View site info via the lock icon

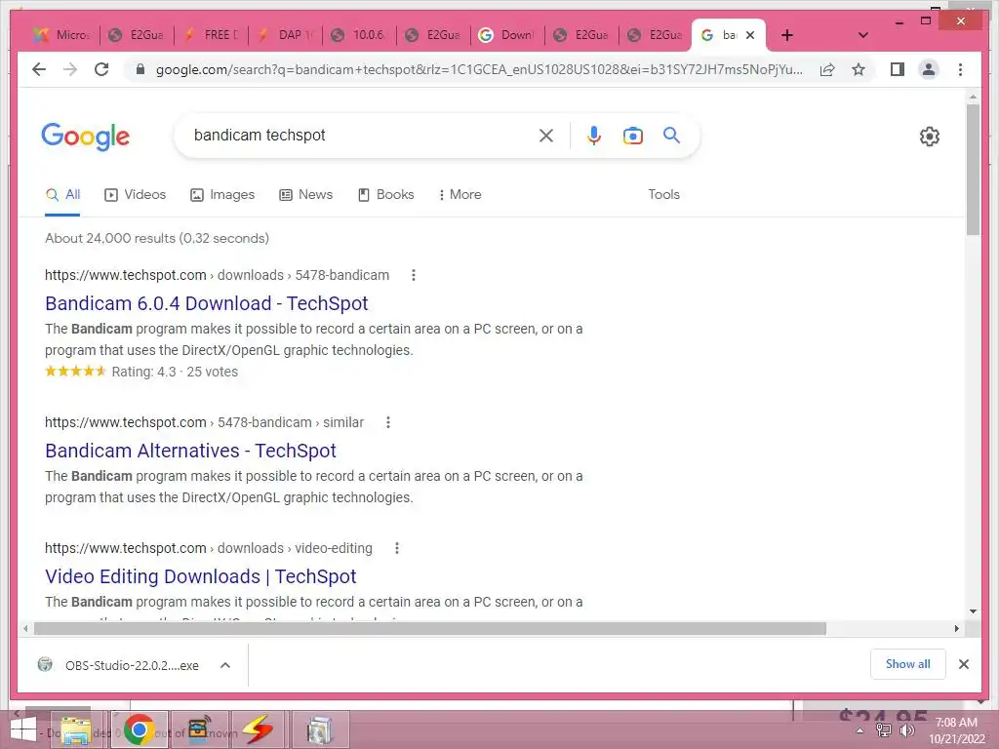click(x=140, y=69)
